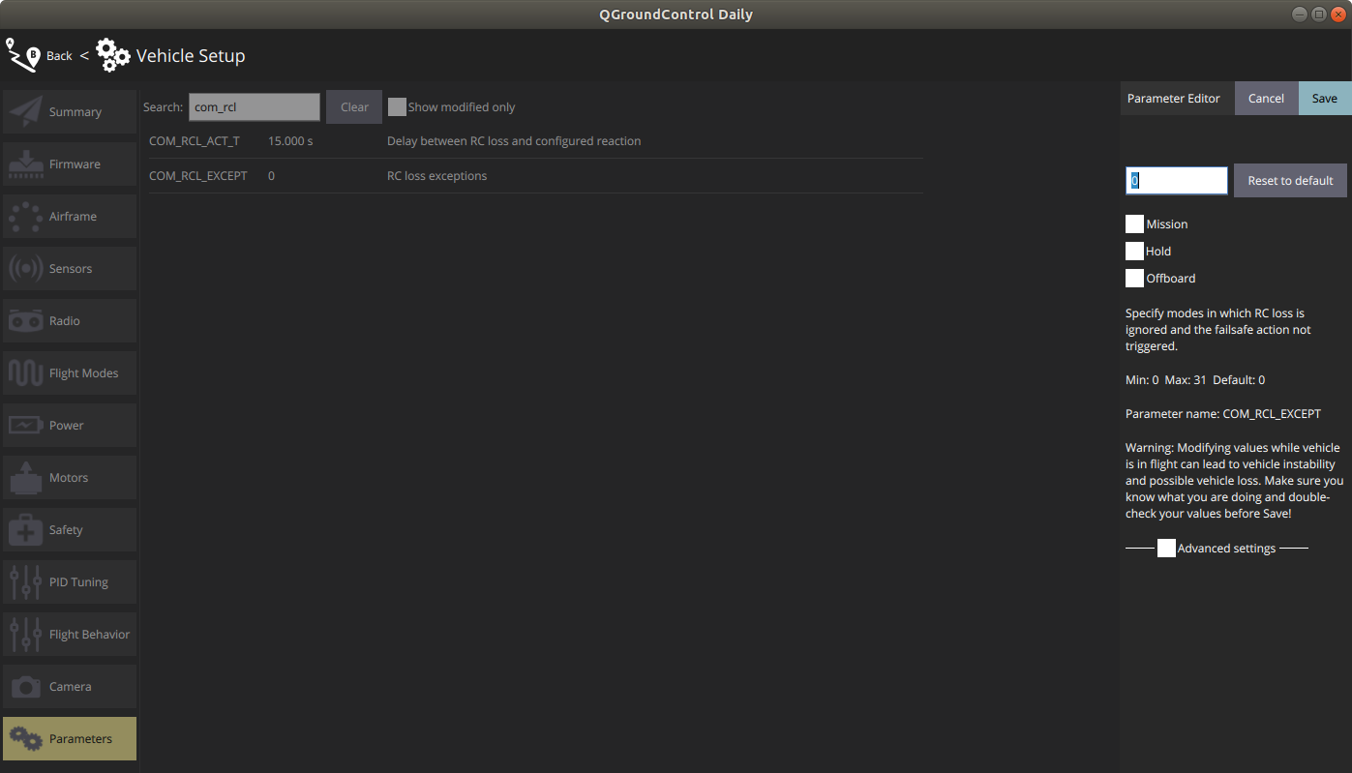Click Reset to default button
Screen dimensions: 1352x773
(1290, 180)
